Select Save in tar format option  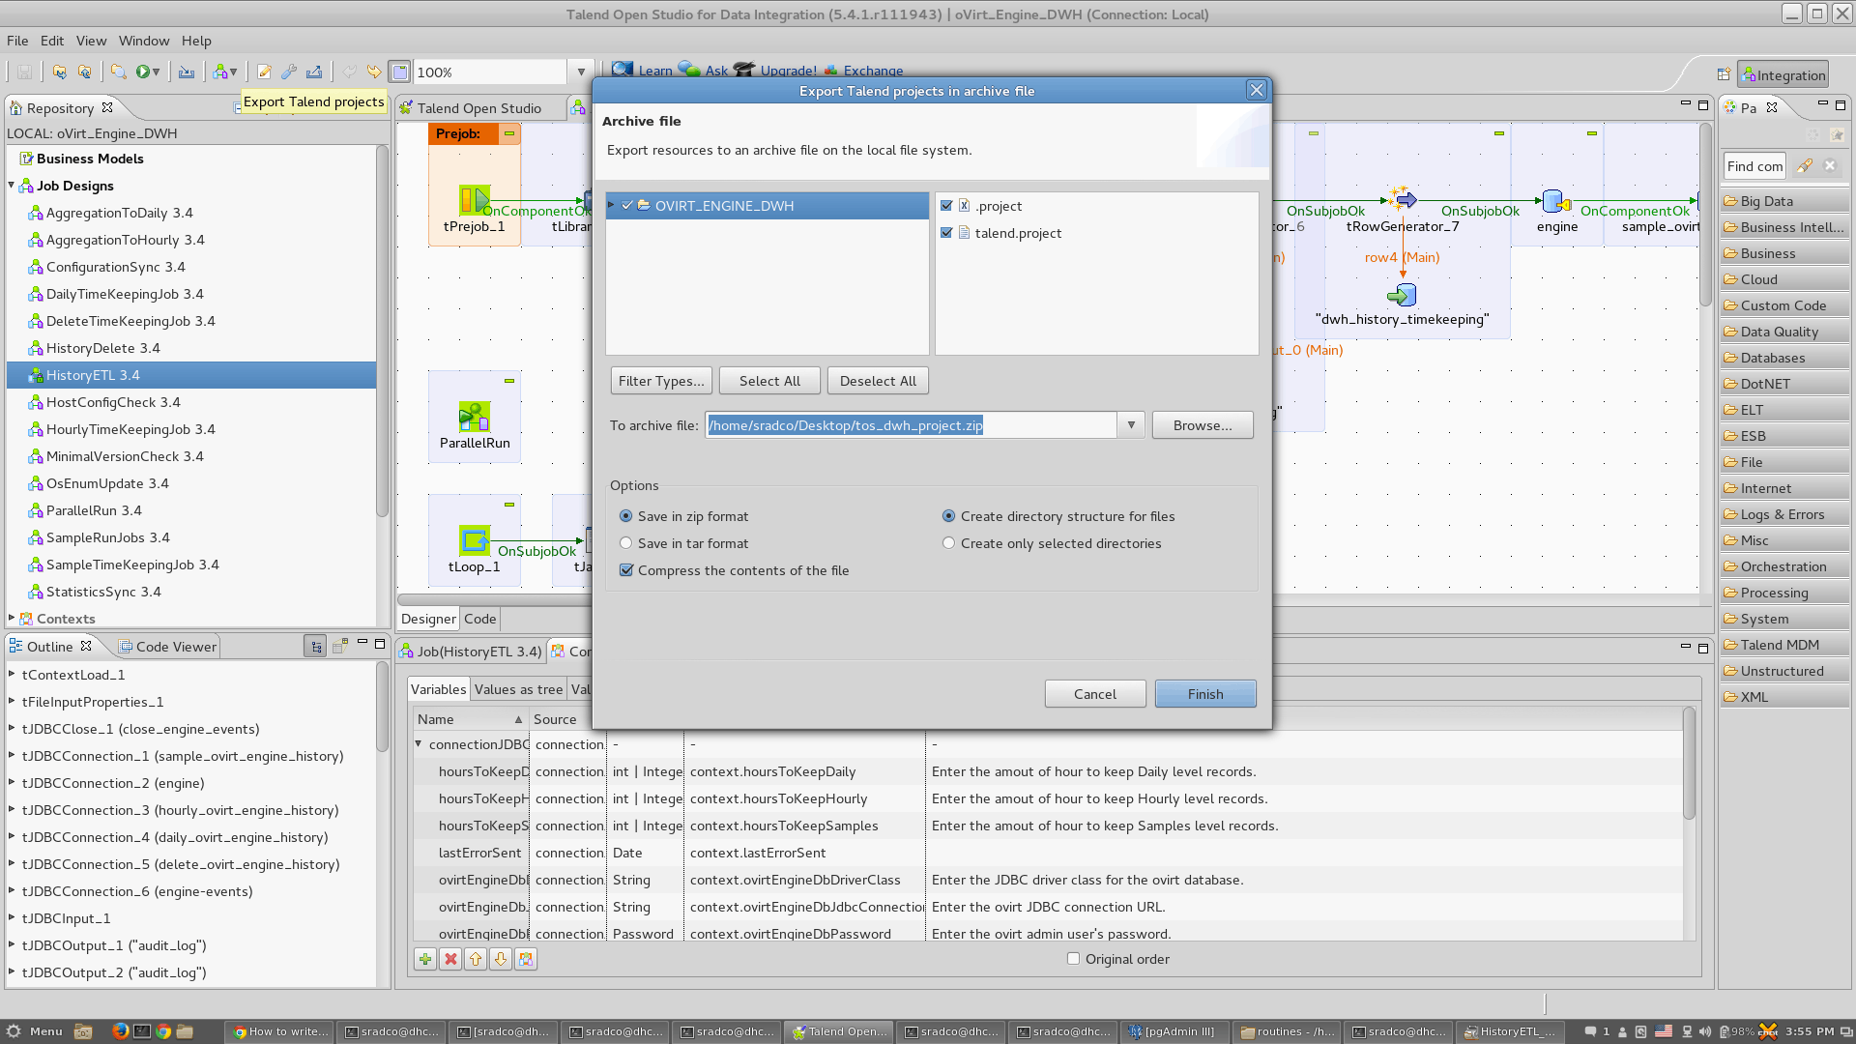625,543
